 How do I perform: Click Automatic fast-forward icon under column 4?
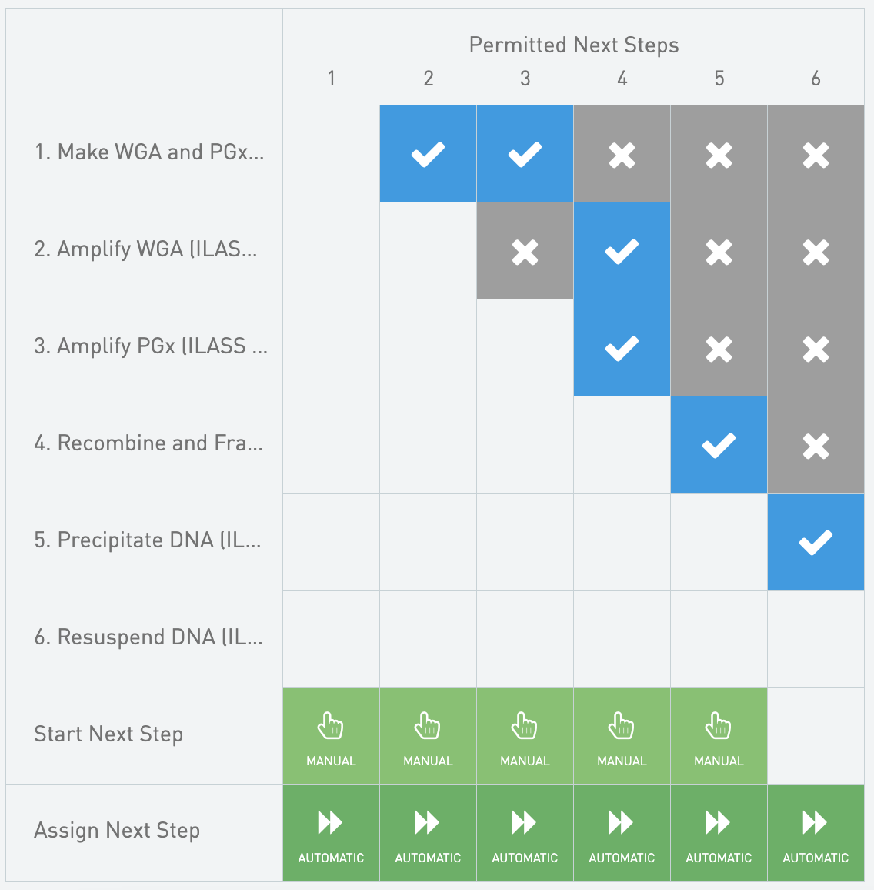point(622,822)
